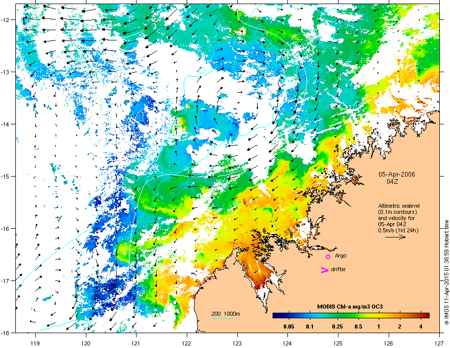Click longitude axis label 122

(x=187, y=343)
